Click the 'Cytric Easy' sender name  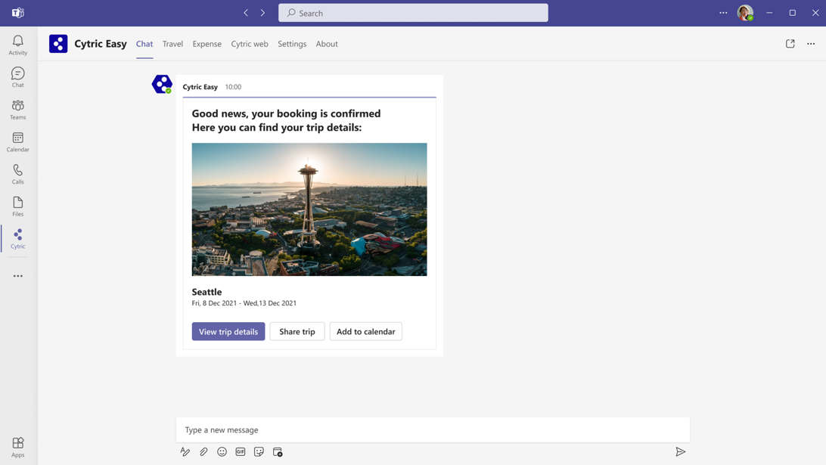pyautogui.click(x=200, y=87)
